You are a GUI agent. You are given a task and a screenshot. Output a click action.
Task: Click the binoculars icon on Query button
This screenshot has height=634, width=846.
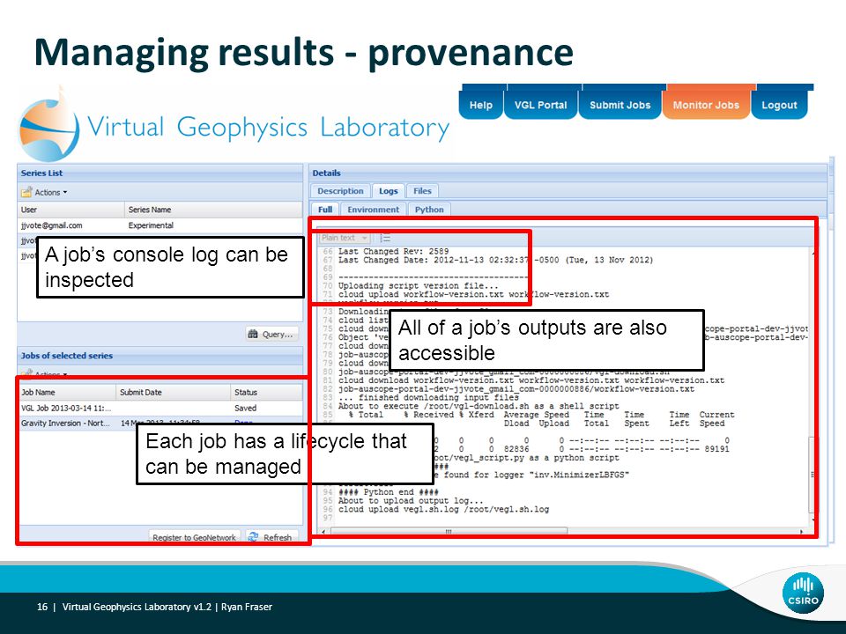click(253, 335)
